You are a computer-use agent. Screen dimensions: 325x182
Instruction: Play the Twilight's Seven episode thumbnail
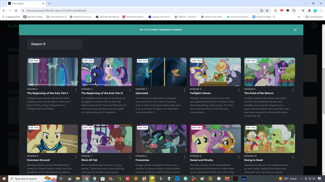point(215,72)
